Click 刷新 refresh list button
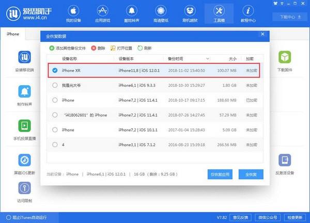 point(144,48)
